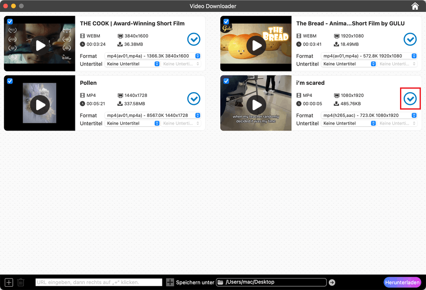The width and height of the screenshot is (426, 290).
Task: Click the round checkmark for The Bread
Action: [410, 39]
